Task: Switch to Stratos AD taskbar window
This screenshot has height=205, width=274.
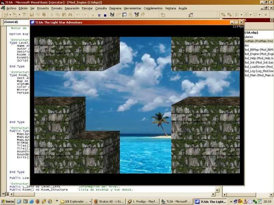Action: pos(109,202)
